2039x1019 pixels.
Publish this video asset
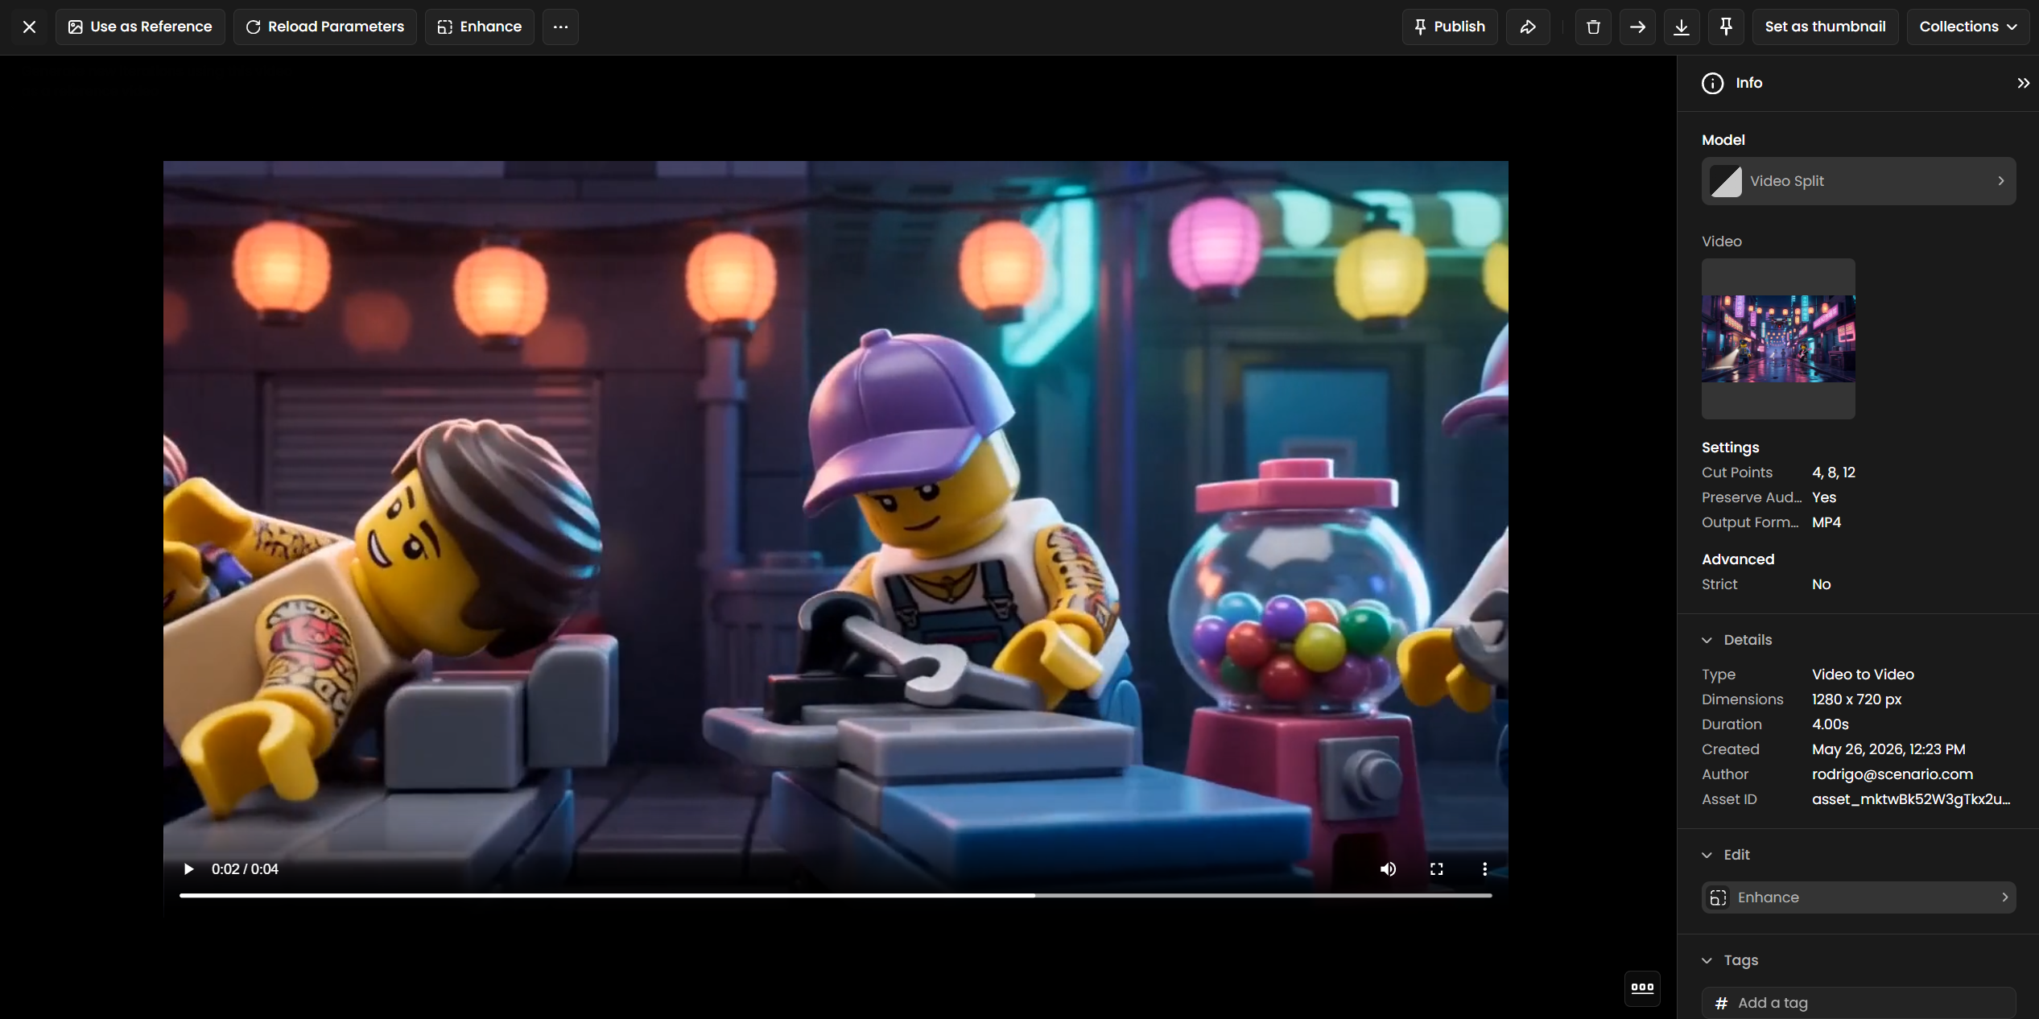(1450, 27)
